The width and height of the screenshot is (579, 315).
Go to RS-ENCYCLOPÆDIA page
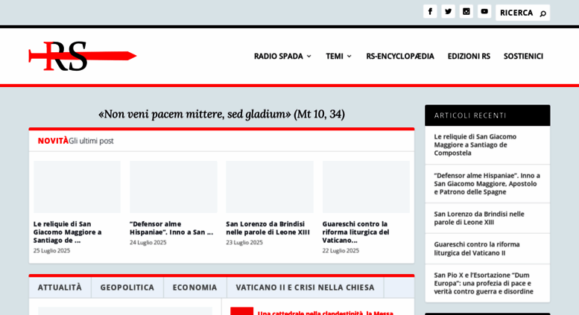tap(400, 56)
